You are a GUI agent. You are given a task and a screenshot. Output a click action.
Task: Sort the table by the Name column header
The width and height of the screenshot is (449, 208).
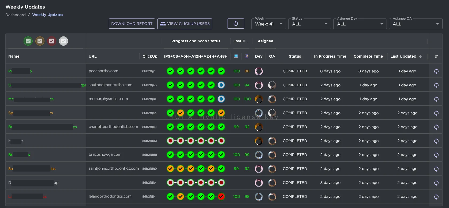coord(14,56)
